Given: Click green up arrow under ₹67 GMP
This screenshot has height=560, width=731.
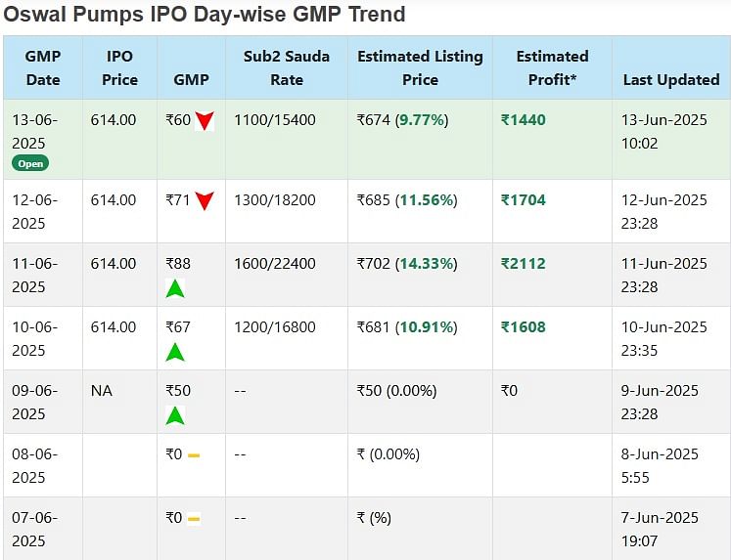Looking at the screenshot, I should 175,352.
